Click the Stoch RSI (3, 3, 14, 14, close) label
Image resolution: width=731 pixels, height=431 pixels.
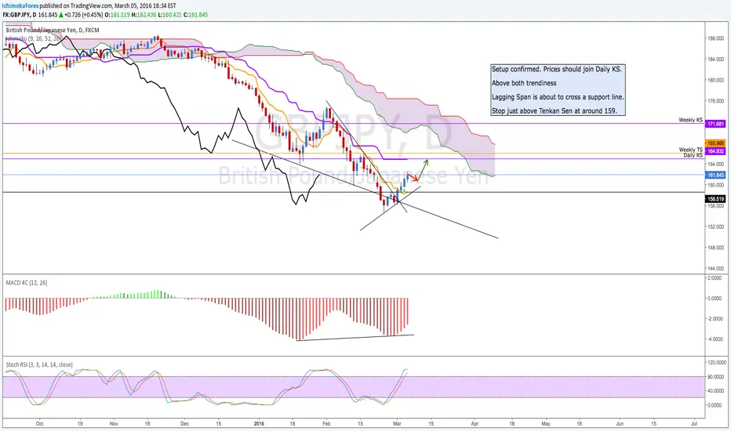click(x=39, y=365)
